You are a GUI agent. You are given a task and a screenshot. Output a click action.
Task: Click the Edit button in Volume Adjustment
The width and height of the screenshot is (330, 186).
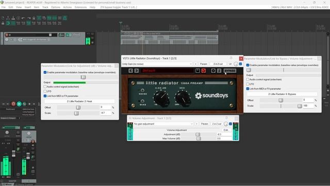(x=226, y=130)
